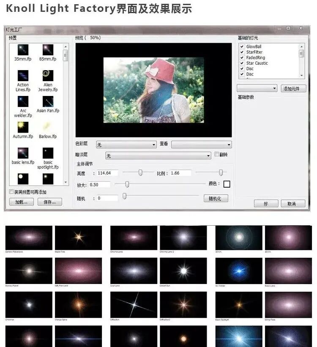
Task: Select the 35mm.lfp preset icon
Action: point(23,49)
